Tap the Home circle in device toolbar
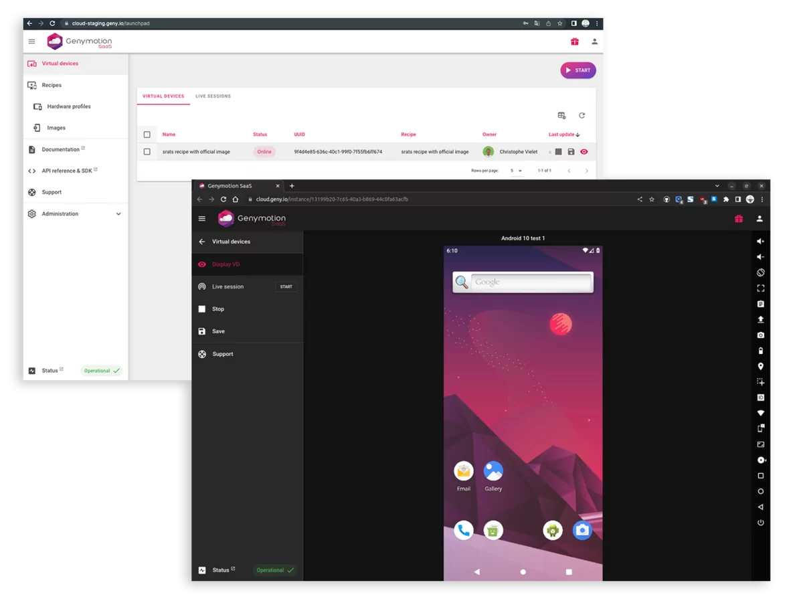Screen dimensions: 803x613 pos(760,491)
